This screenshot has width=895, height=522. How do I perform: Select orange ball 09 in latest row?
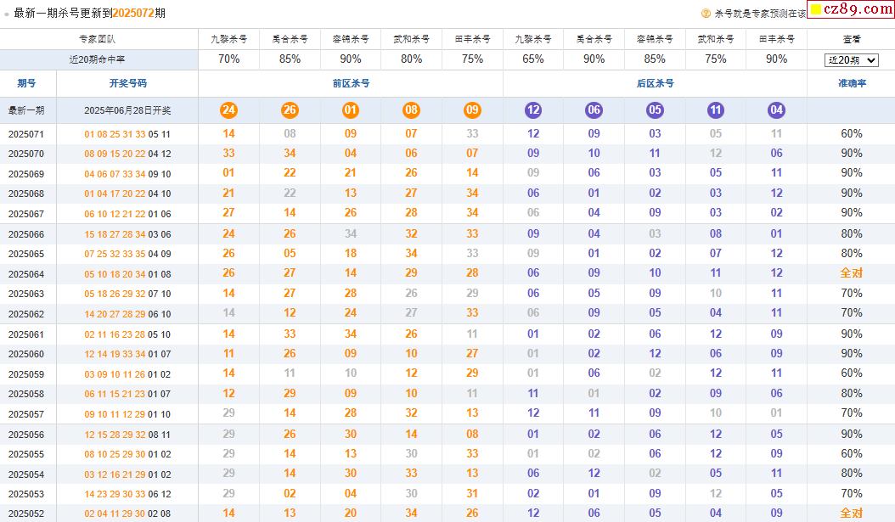[472, 110]
